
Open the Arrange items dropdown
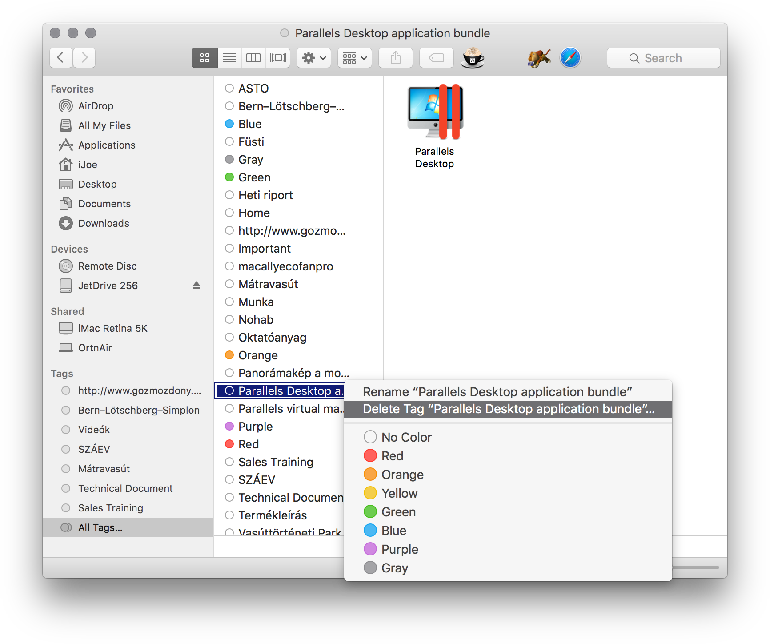click(x=355, y=58)
